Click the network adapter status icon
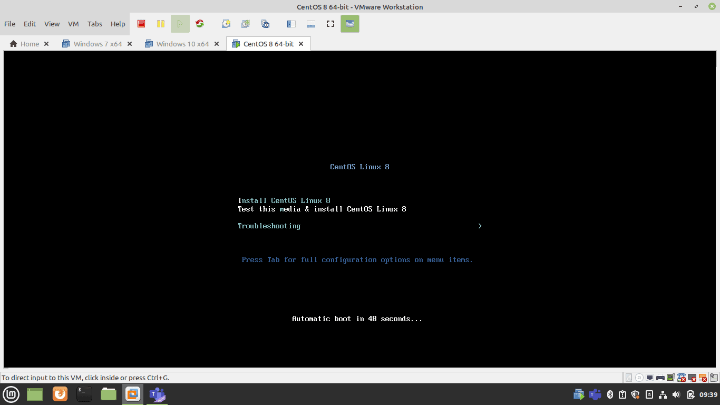This screenshot has height=405, width=720. coord(650,378)
